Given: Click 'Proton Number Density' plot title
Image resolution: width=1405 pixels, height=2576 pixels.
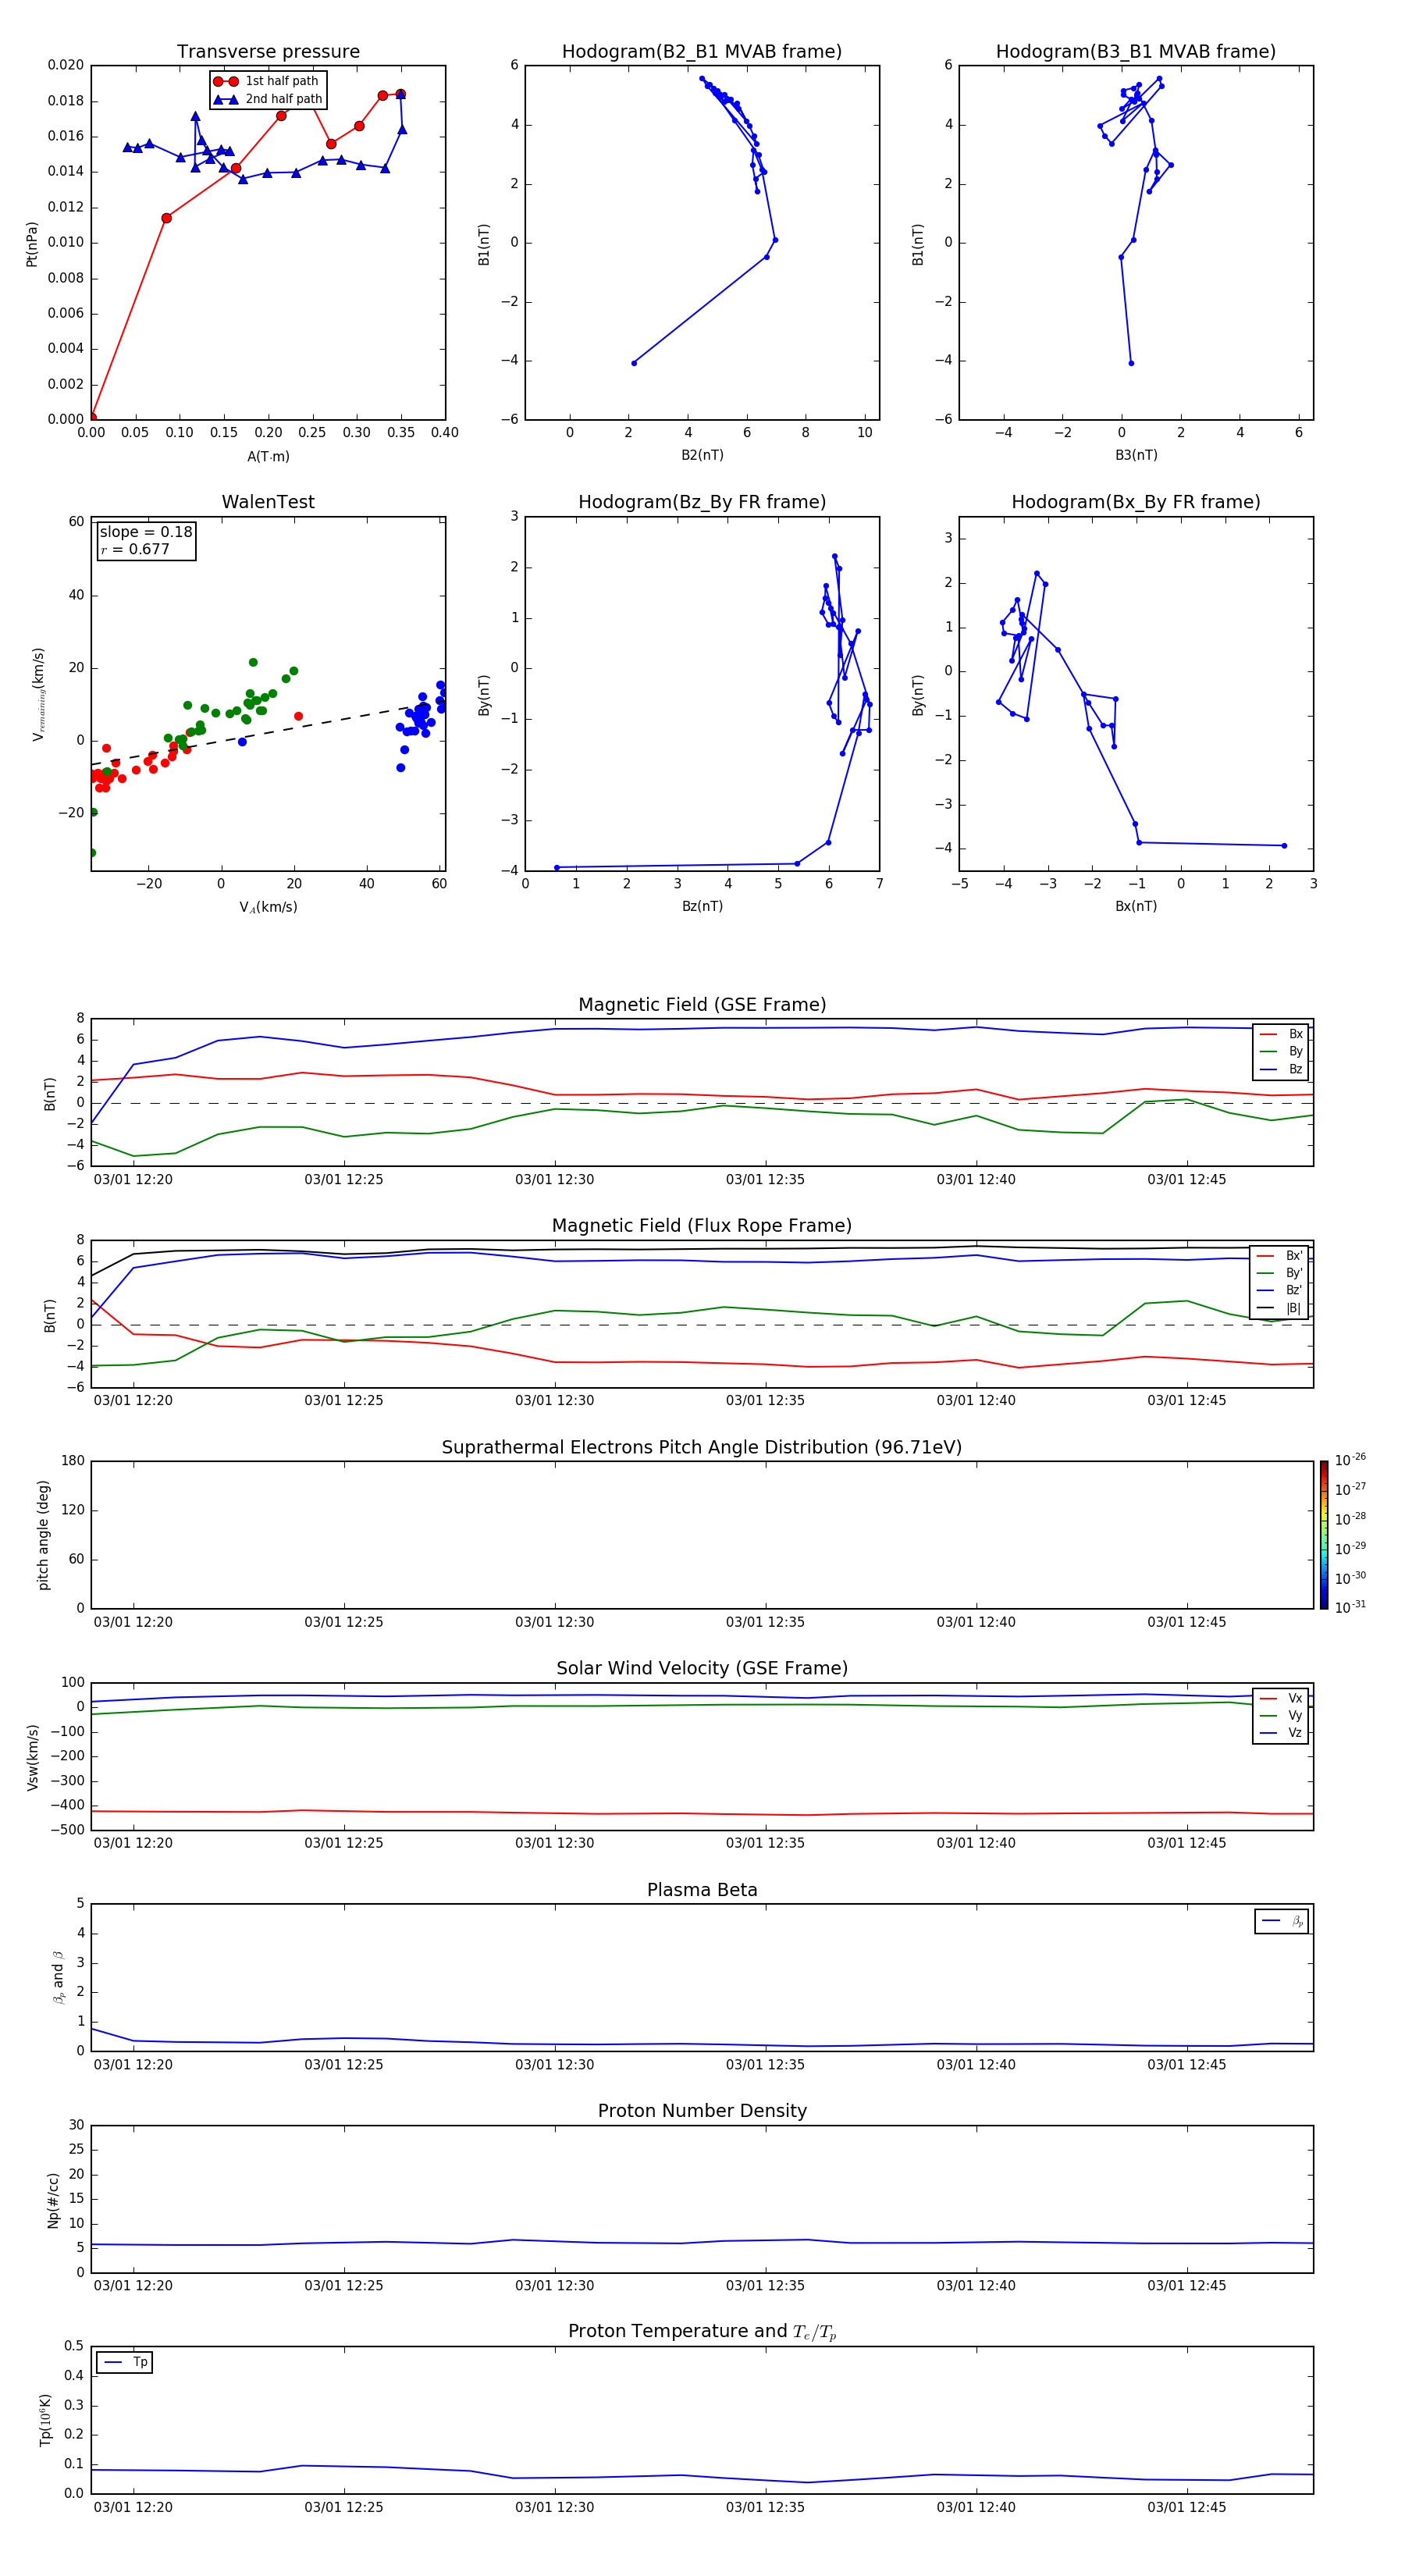Looking at the screenshot, I should (702, 2111).
